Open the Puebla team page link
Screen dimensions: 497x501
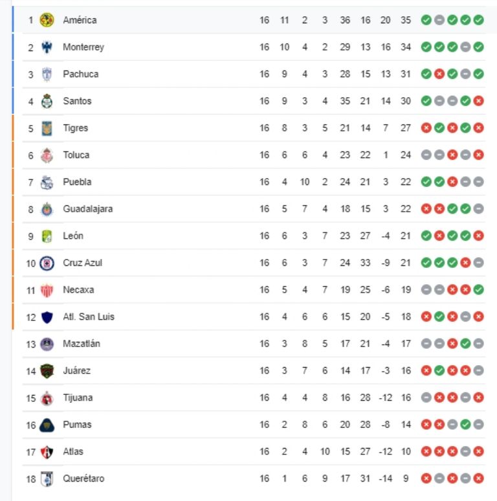click(77, 182)
